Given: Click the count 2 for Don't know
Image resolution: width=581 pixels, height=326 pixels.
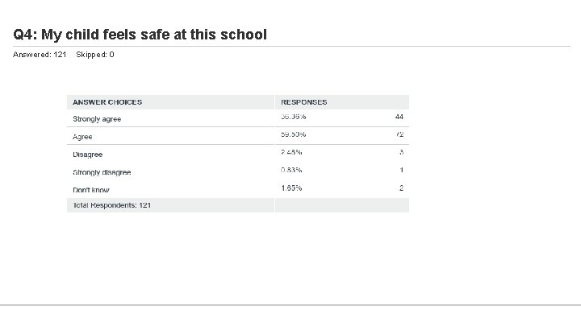Looking at the screenshot, I should coord(401,188).
